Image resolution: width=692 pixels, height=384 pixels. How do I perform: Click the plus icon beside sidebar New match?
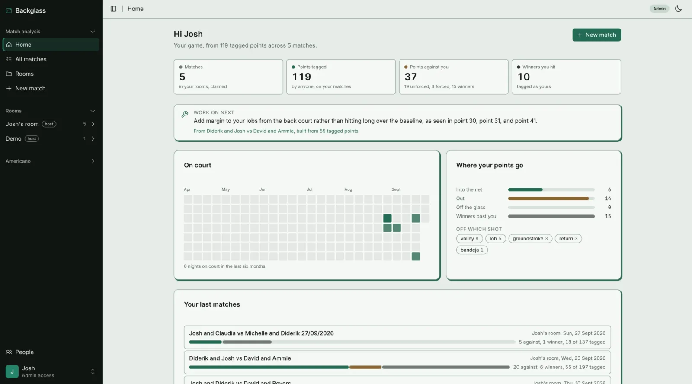[x=9, y=88]
